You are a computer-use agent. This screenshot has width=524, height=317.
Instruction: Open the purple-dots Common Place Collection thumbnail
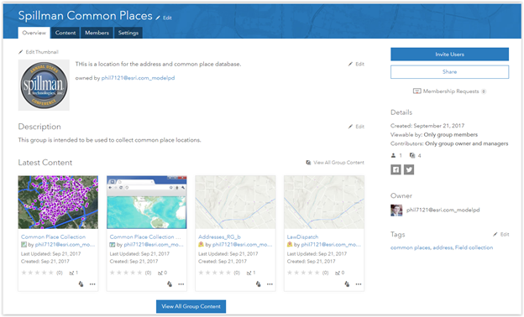click(x=58, y=202)
